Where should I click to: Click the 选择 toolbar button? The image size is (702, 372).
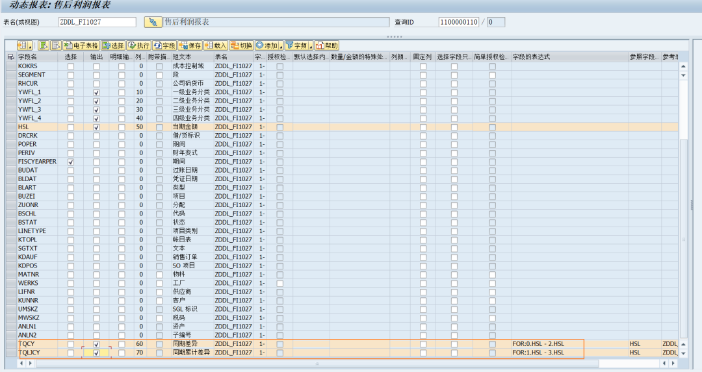pos(113,45)
